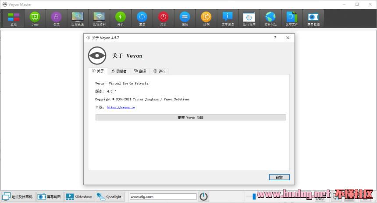This screenshot has height=203, width=377.
Task: Open 远程桌面 remote view tool
Action: click(78, 19)
